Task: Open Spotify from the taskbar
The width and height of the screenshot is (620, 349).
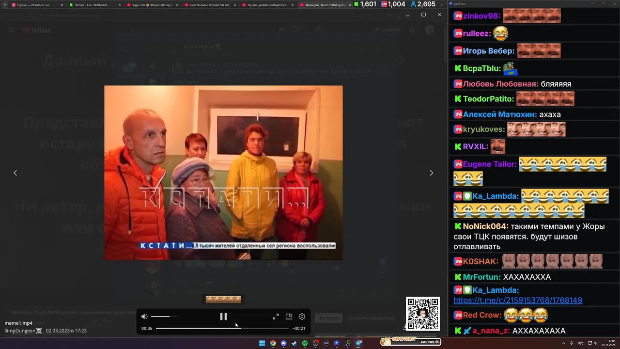Action: [x=305, y=343]
